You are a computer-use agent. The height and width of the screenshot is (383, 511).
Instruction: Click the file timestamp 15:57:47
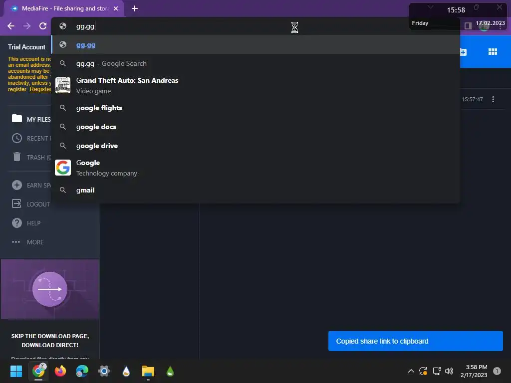click(472, 99)
